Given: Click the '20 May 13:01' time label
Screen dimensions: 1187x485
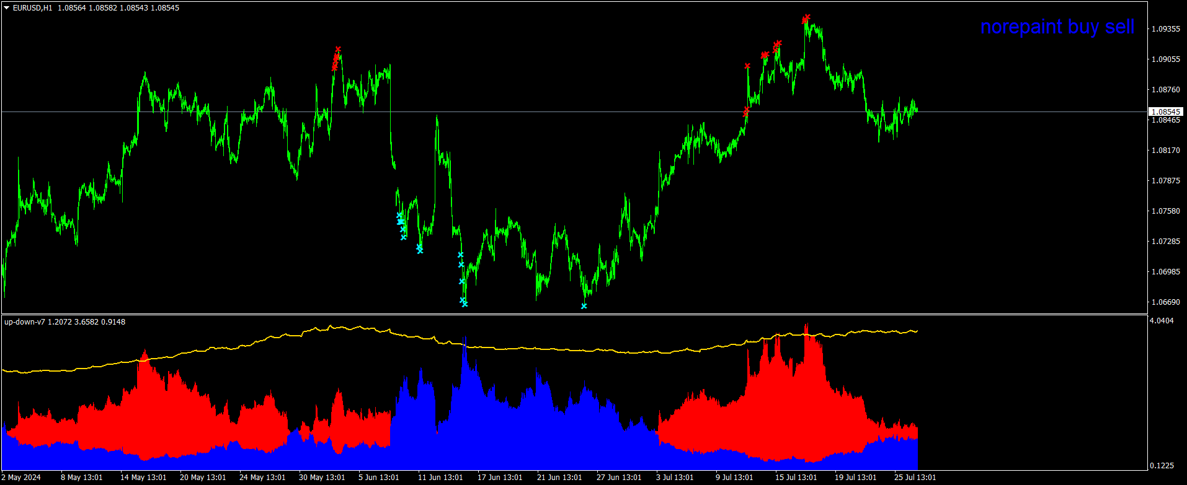Looking at the screenshot, I should click(x=203, y=478).
